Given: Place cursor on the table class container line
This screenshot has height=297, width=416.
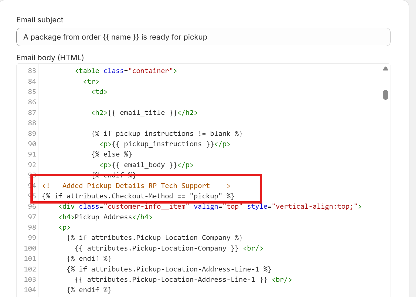Looking at the screenshot, I should 126,71.
